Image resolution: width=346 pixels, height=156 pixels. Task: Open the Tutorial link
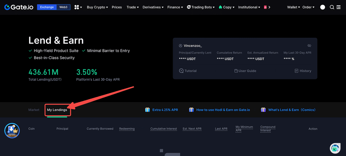pyautogui.click(x=188, y=71)
